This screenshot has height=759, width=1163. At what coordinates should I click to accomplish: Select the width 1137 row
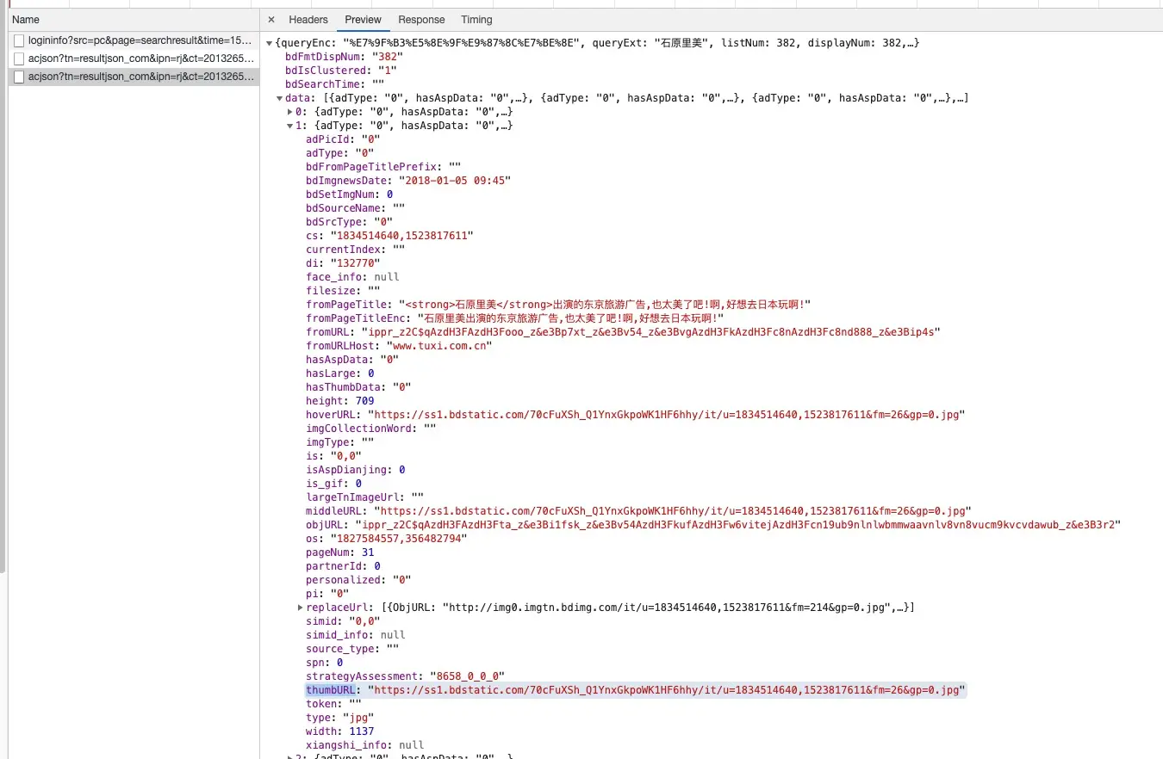tap(340, 731)
